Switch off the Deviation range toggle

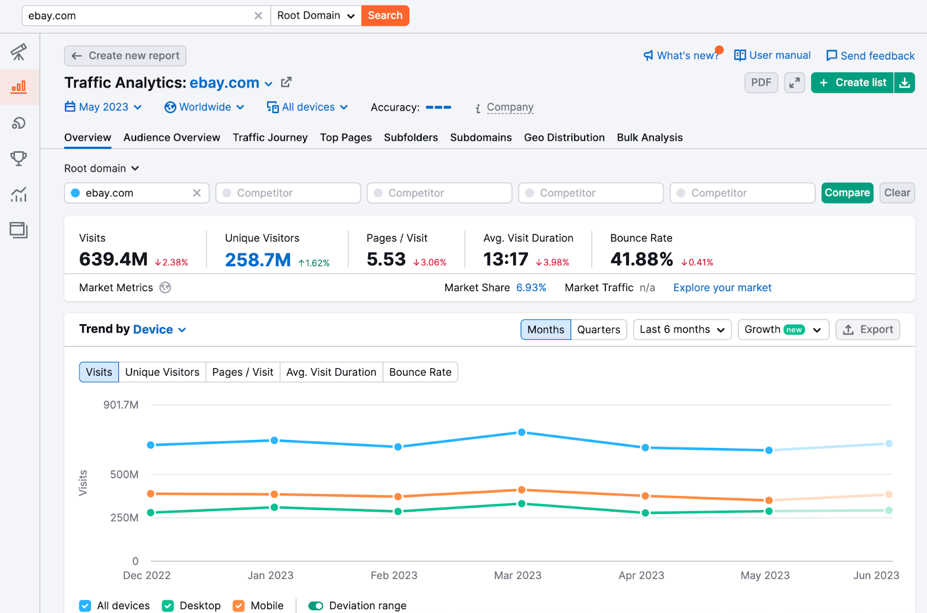coord(316,605)
